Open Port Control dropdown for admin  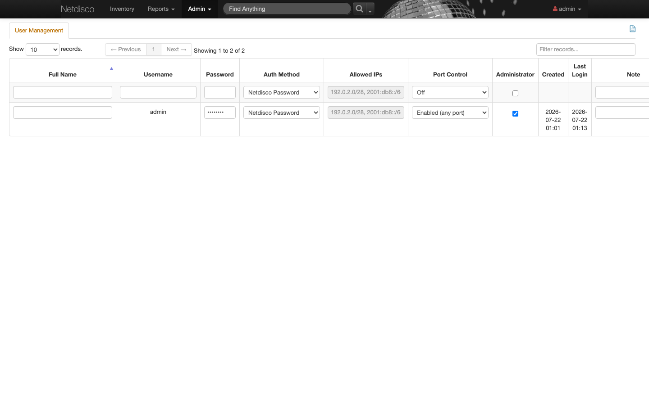pyautogui.click(x=450, y=112)
